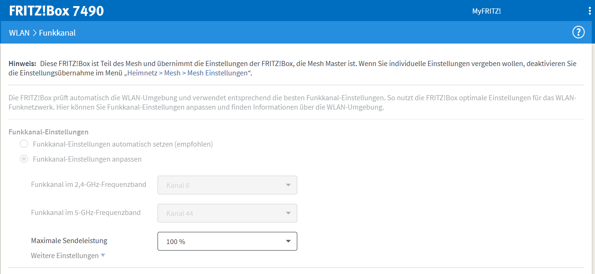The image size is (595, 274).
Task: Open the MyFRITZ! link in the header
Action: pos(486,11)
